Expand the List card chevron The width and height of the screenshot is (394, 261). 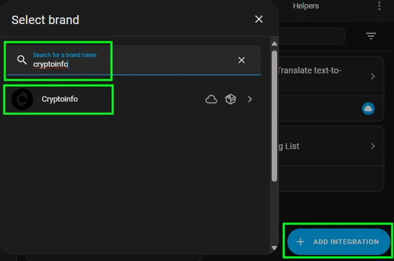[373, 146]
